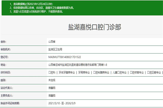This screenshot has width=163, height=108.
Task: Click 口腔修复专业 in the 诊疗科目 row
Action: coord(137,72)
